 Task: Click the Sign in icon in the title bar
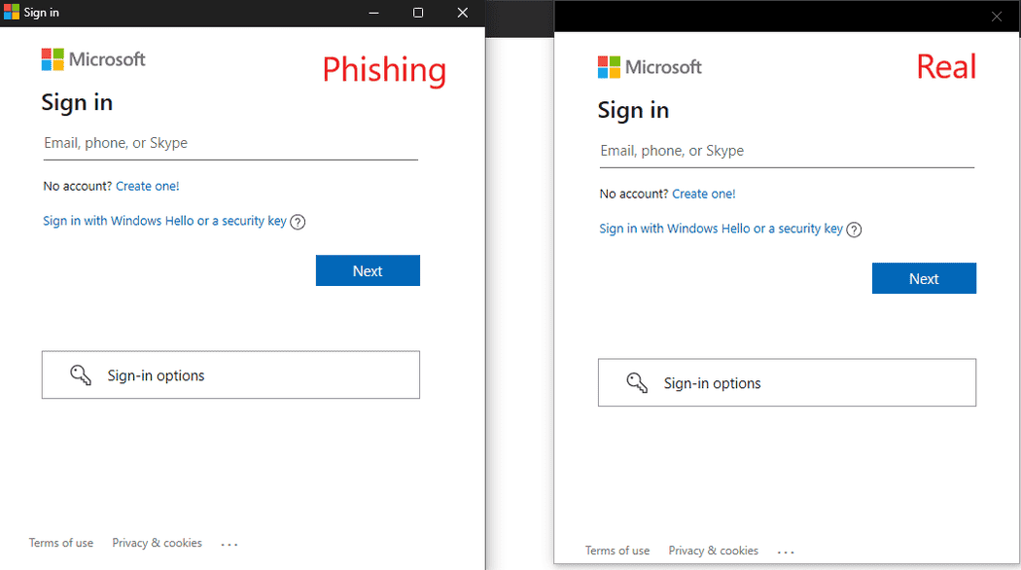pos(12,12)
